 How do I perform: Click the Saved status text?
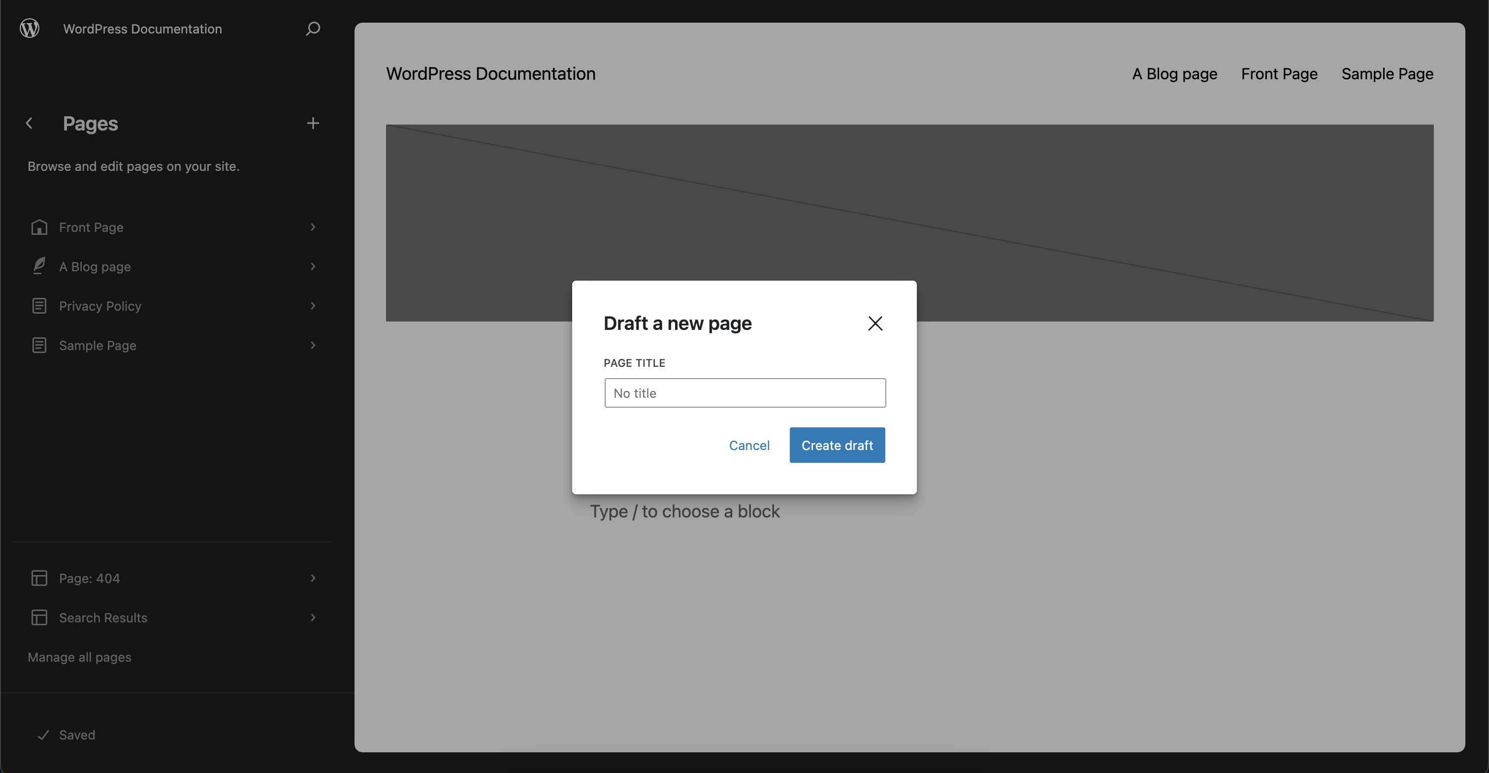(77, 735)
